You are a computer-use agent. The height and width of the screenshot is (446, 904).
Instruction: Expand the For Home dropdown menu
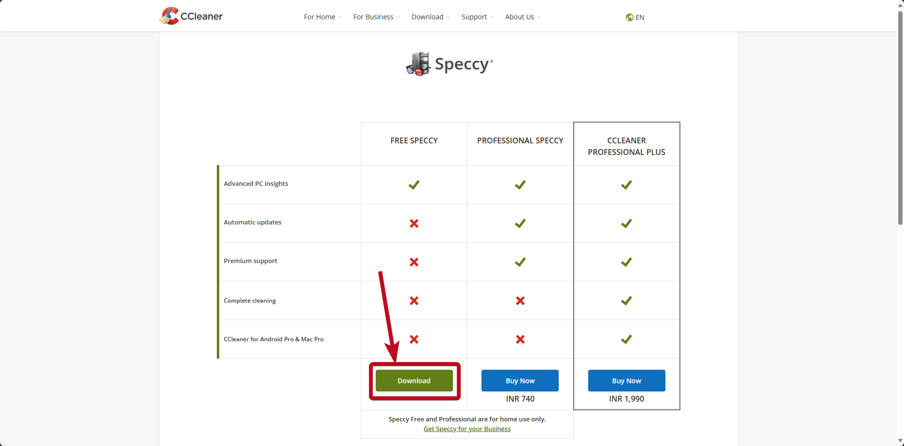pyautogui.click(x=323, y=17)
